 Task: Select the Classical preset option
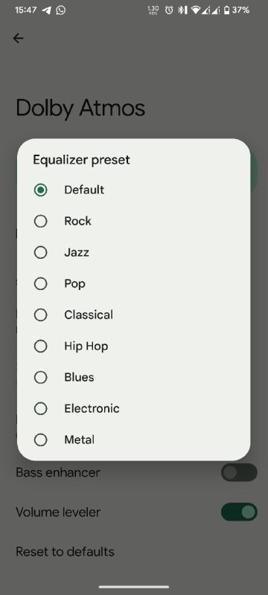133,315
